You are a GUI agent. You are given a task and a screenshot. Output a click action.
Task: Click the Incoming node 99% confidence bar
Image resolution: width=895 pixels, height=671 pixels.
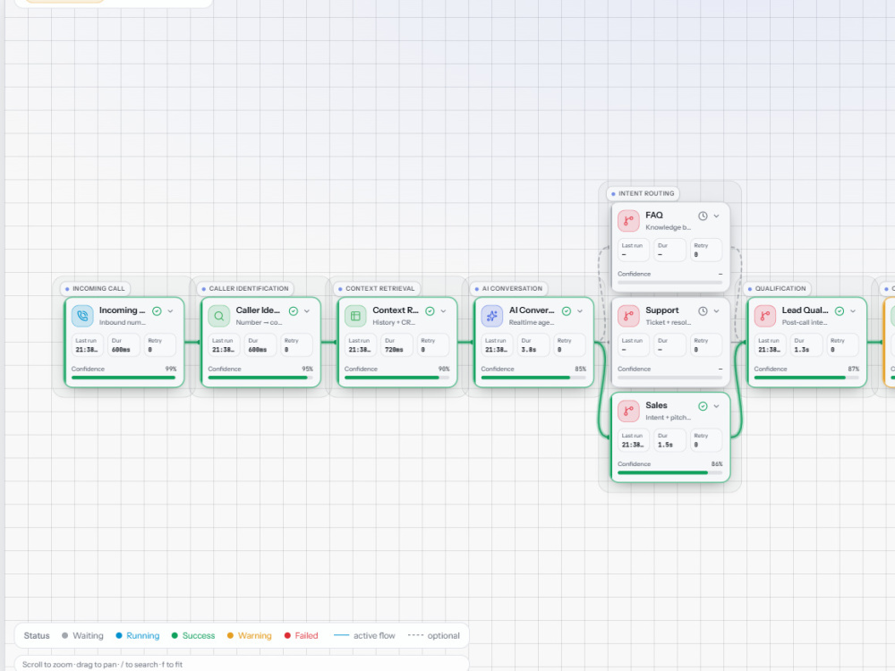pyautogui.click(x=124, y=378)
